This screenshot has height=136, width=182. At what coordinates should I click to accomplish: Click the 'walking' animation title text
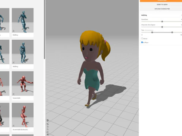coord(144,15)
